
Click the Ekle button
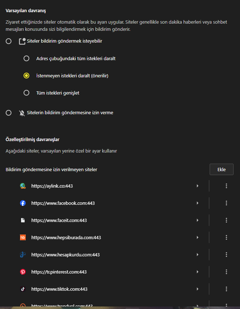(221, 169)
